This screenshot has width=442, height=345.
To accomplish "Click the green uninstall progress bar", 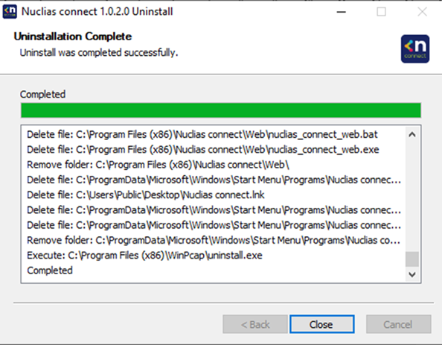I will click(221, 110).
